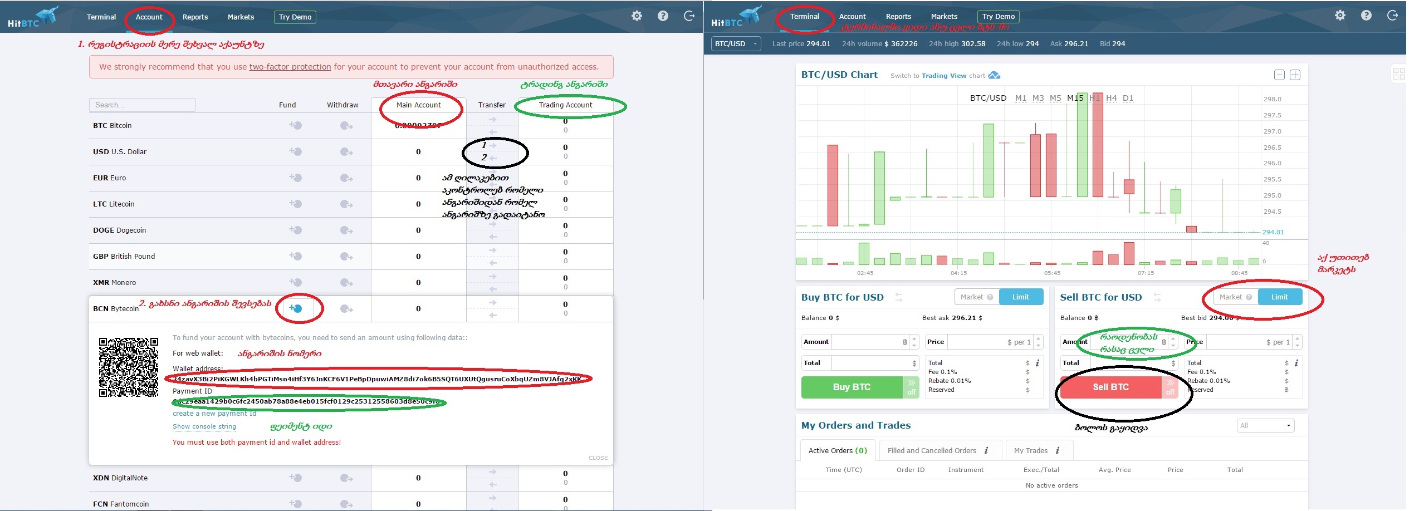Expand BTC/USD chart with plus button
This screenshot has width=1419, height=511.
click(1295, 75)
